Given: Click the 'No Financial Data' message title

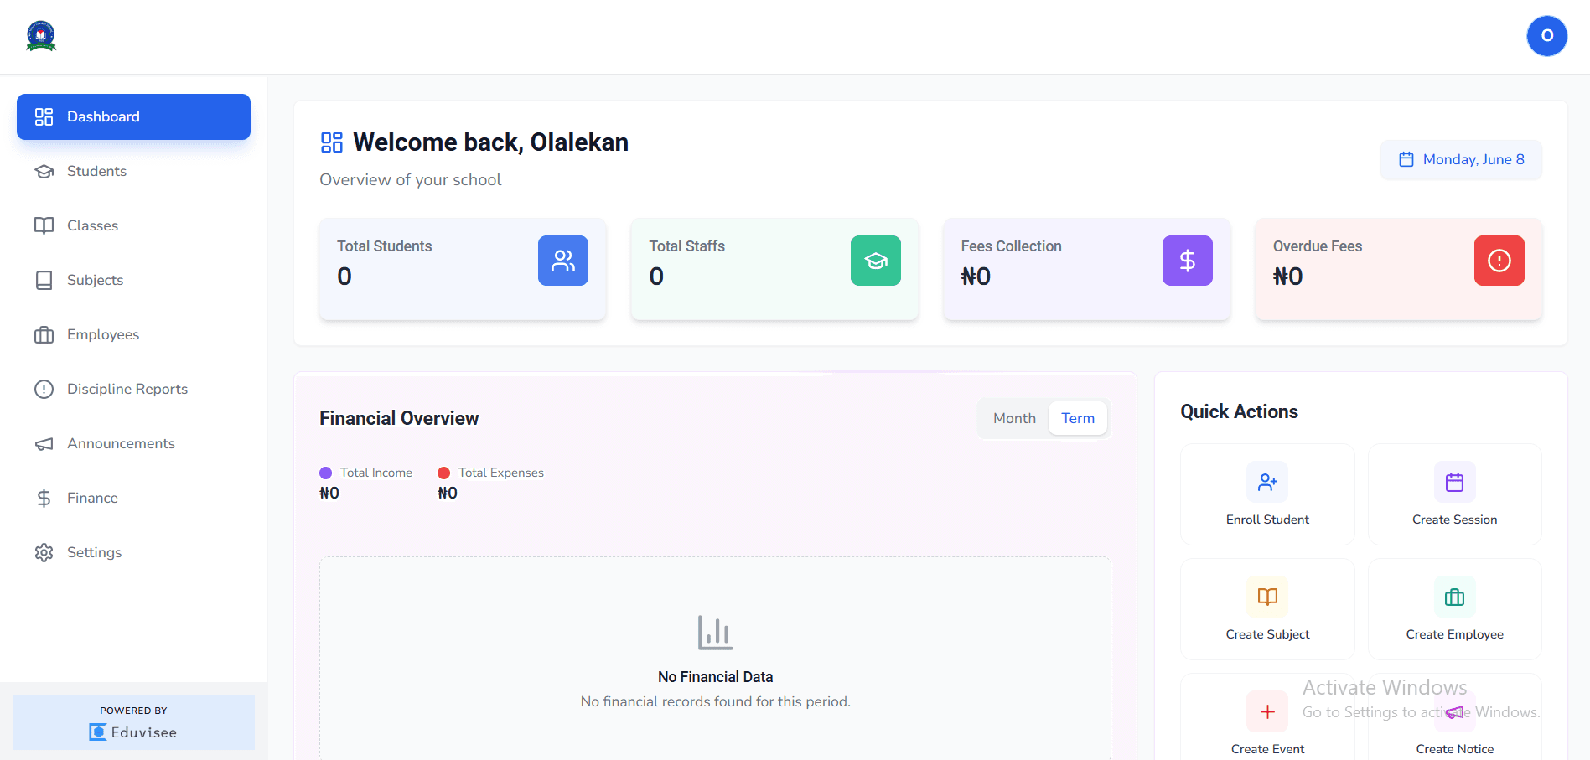Looking at the screenshot, I should tap(715, 677).
